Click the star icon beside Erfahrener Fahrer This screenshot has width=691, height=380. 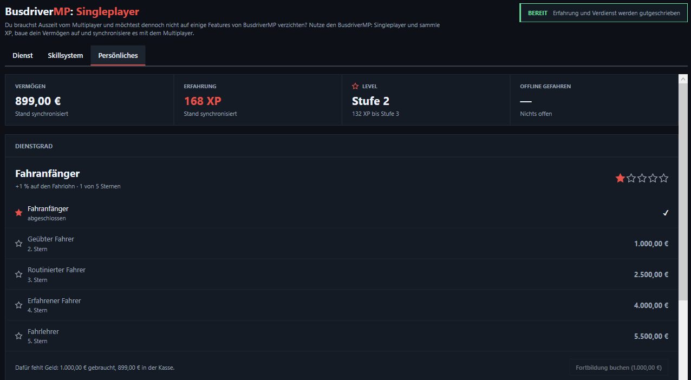click(19, 305)
